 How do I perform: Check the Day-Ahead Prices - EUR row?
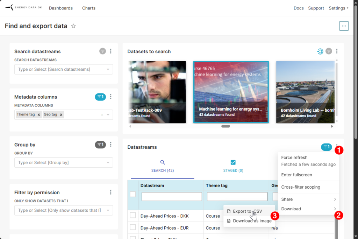[133, 227]
